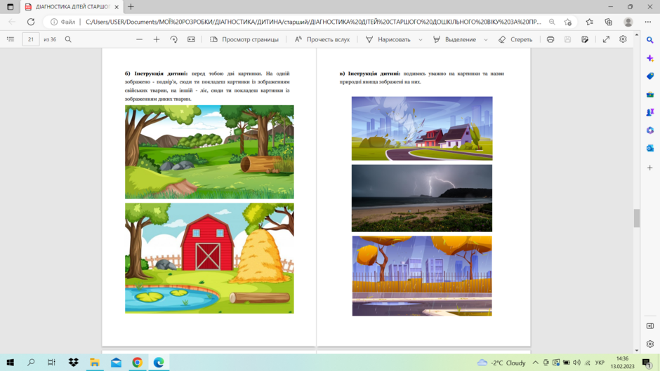This screenshot has height=371, width=660.
Task: Open Task View on taskbar
Action: (x=51, y=362)
